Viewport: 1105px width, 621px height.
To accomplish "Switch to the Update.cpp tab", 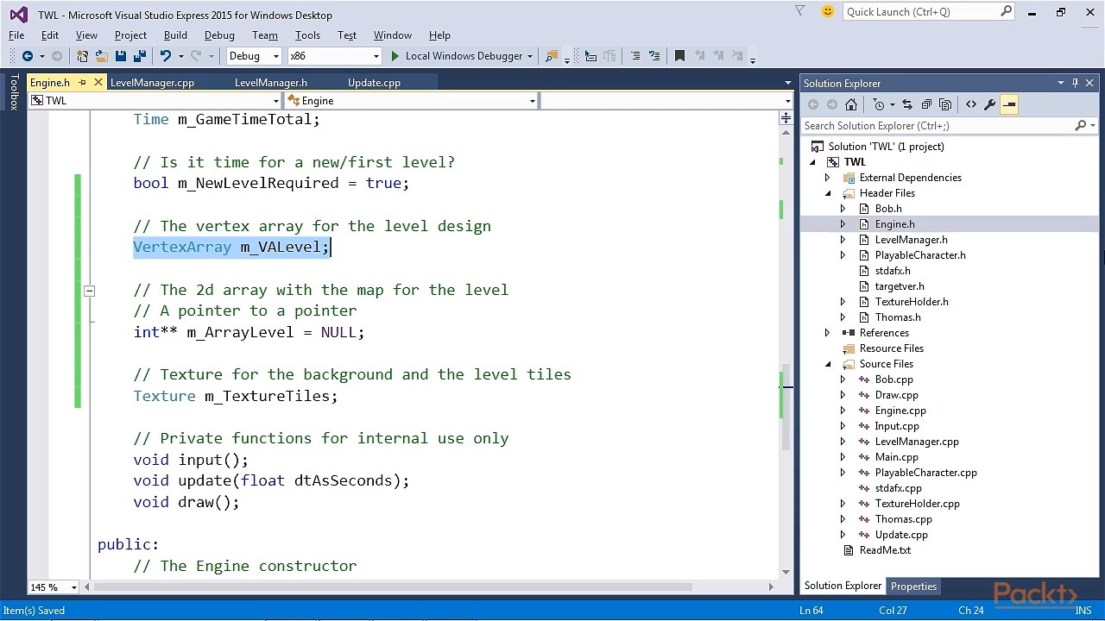I will tap(374, 83).
